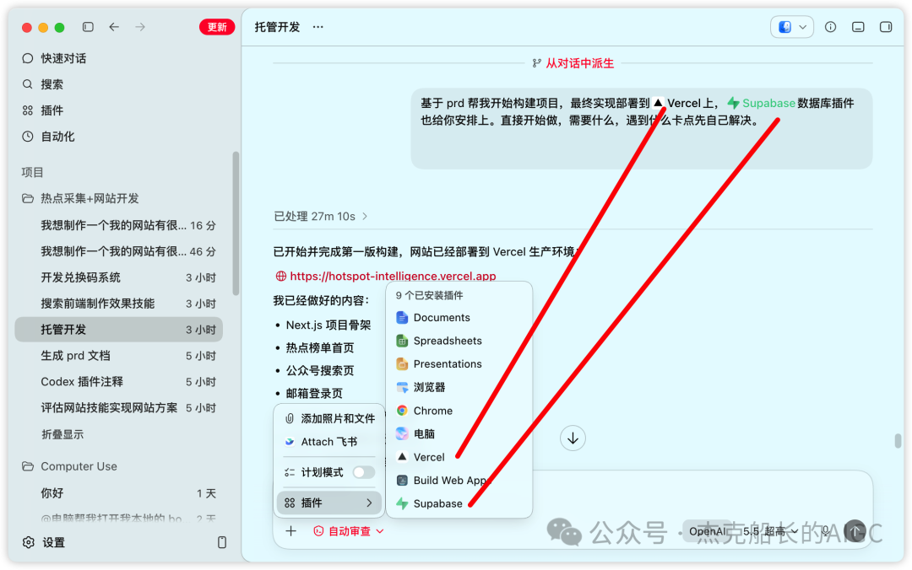912x570 pixels.
Task: Select 浏览器 plugin from the list
Action: [459, 388]
